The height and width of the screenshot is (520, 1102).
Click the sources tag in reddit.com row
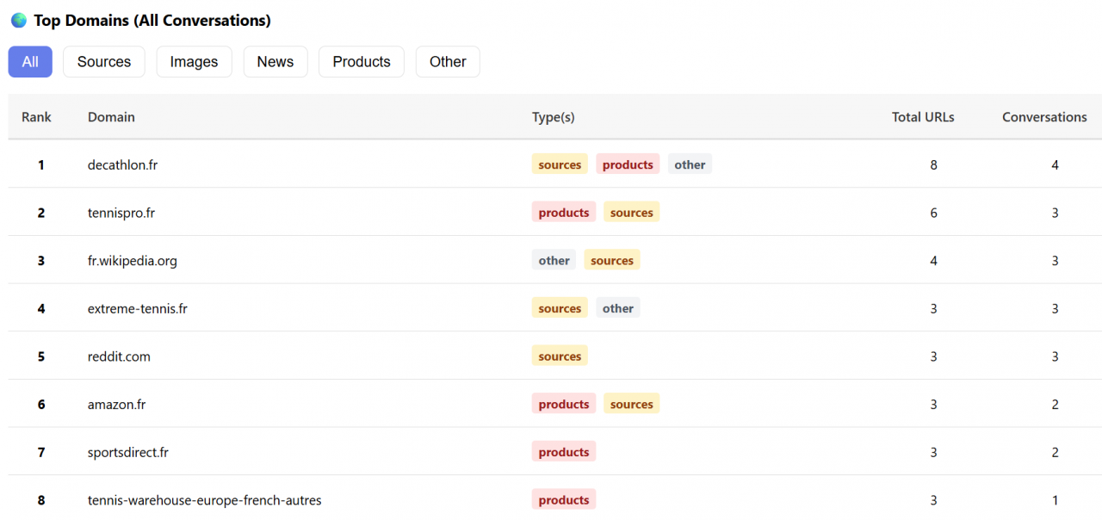(560, 356)
